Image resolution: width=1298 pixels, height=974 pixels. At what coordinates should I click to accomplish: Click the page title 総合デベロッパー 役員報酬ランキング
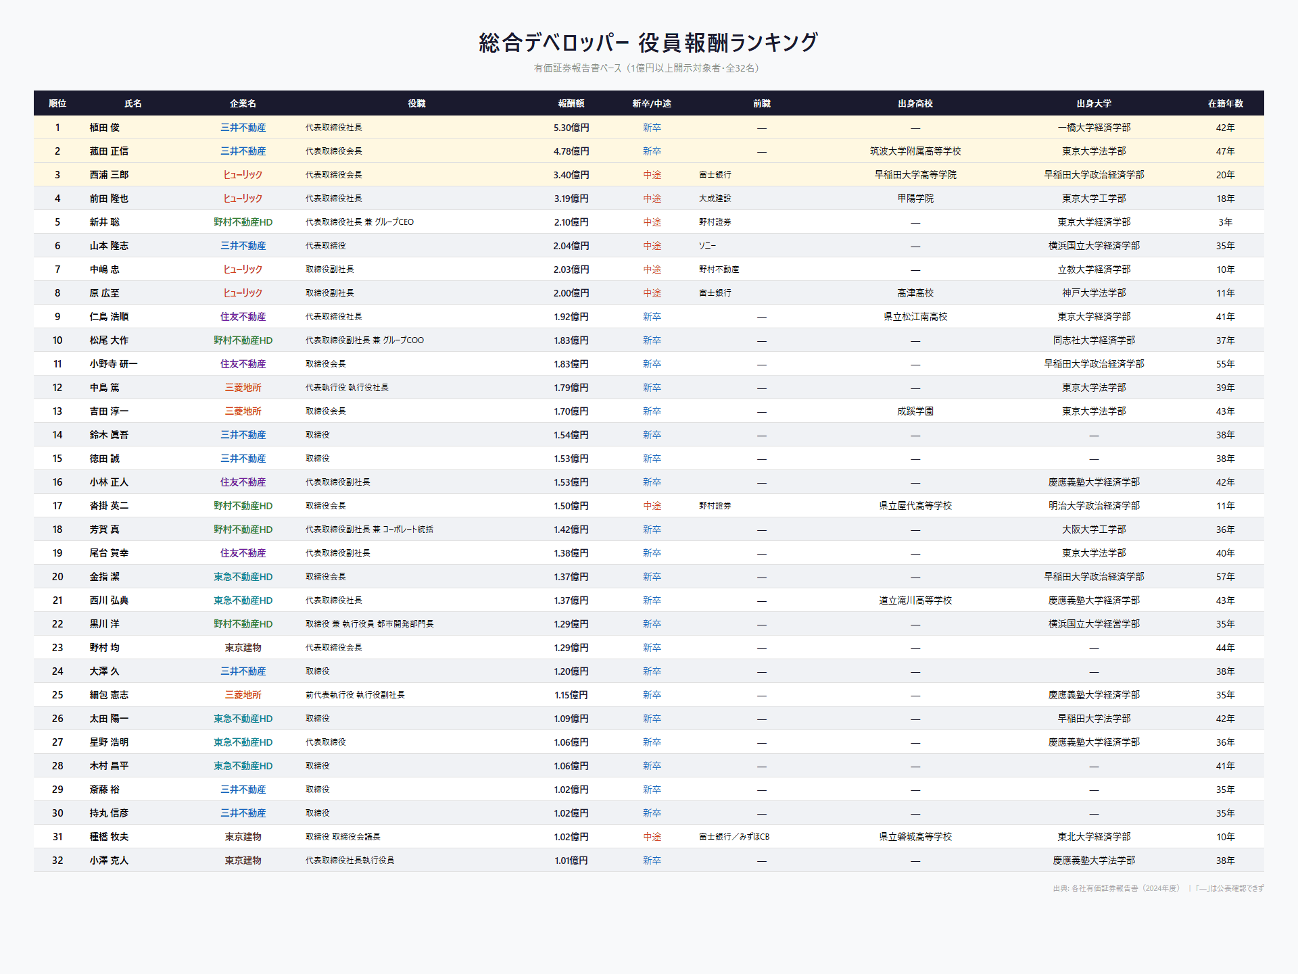click(x=648, y=43)
